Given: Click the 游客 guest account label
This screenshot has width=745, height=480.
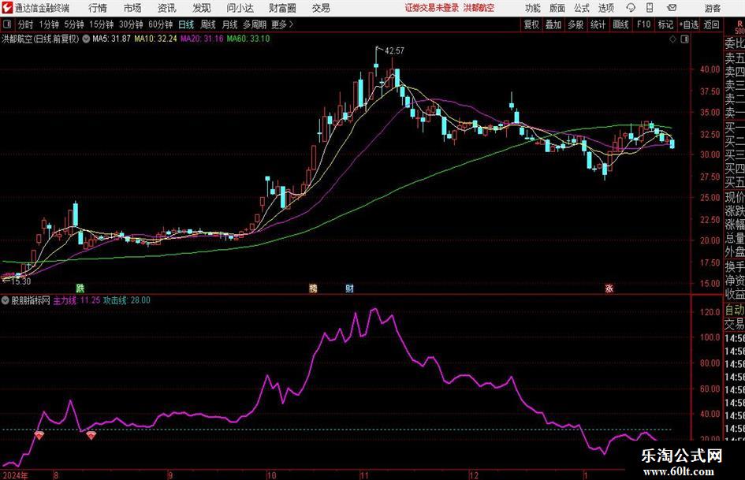Looking at the screenshot, I should pyautogui.click(x=713, y=8).
